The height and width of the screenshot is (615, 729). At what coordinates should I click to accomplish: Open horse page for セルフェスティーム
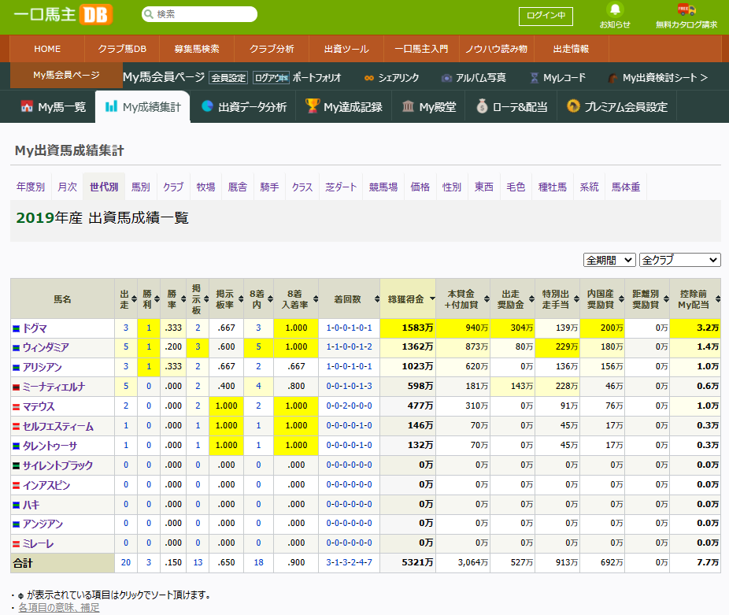(x=58, y=427)
